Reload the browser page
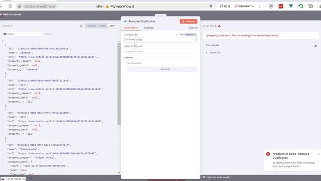This screenshot has height=181, width=321. 10,7
